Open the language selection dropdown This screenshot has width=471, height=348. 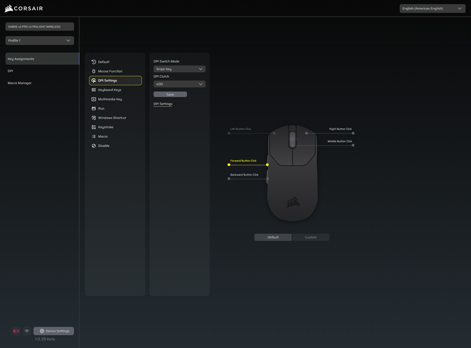(432, 9)
